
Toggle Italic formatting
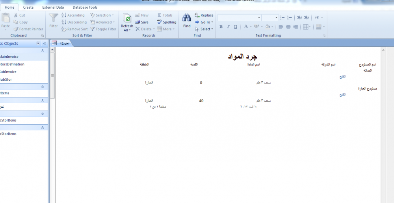tap(228, 27)
